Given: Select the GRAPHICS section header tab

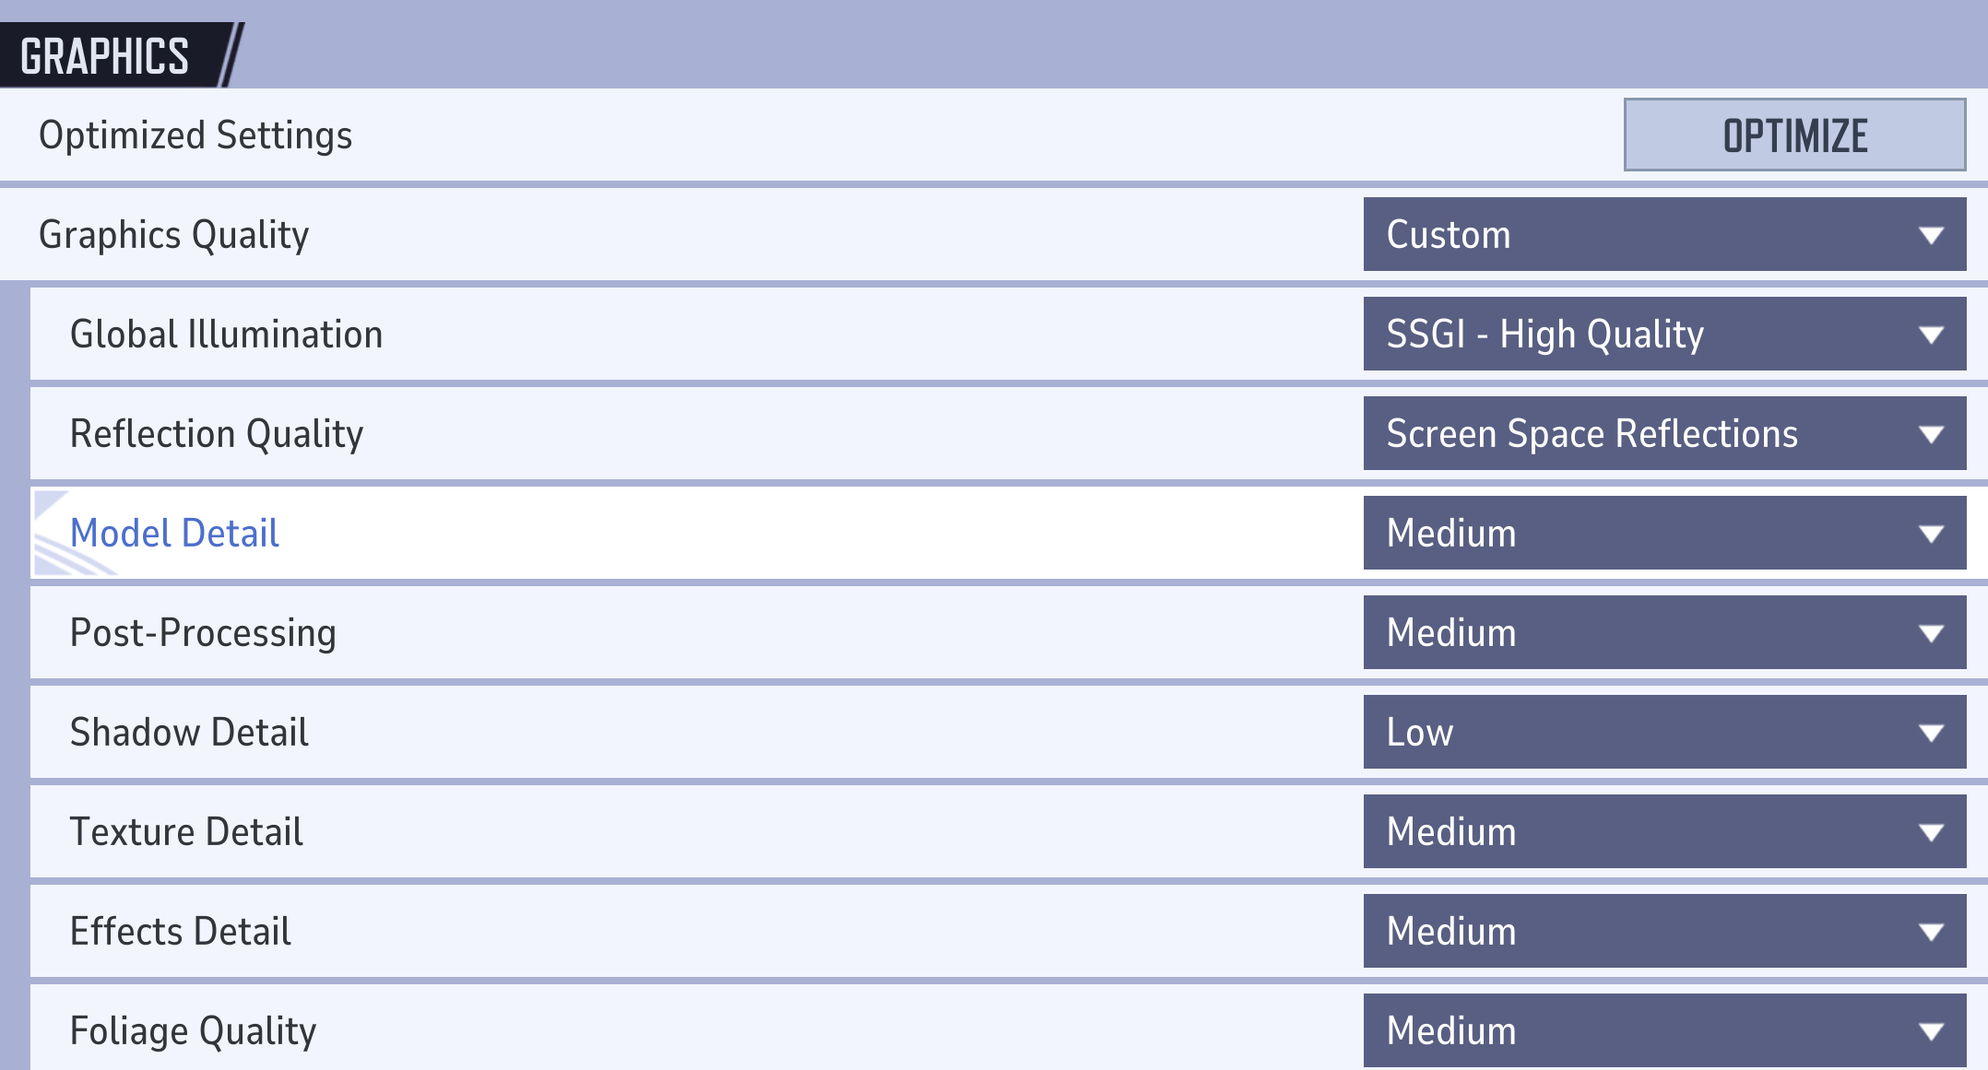Looking at the screenshot, I should click(x=105, y=56).
